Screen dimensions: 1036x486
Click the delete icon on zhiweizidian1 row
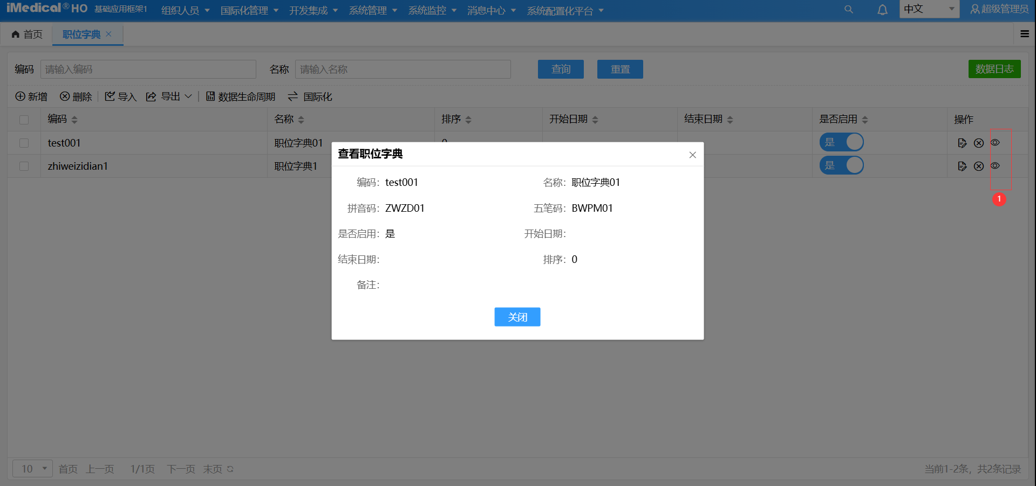tap(979, 166)
